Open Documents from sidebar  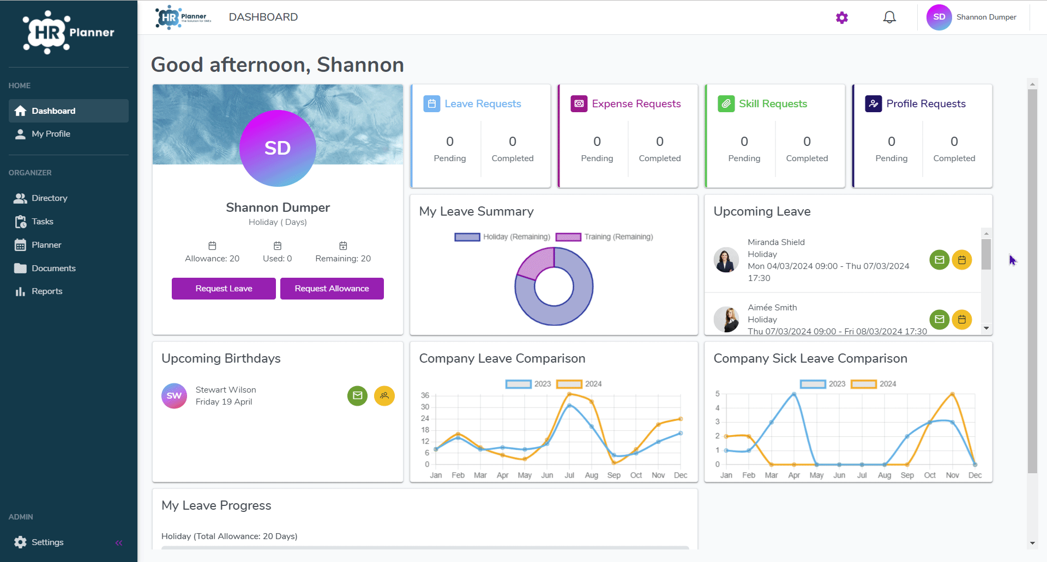(x=69, y=268)
